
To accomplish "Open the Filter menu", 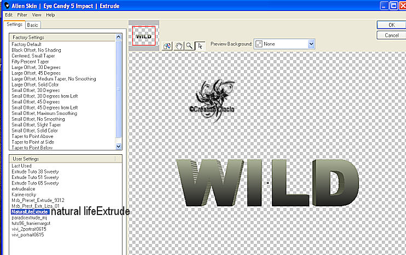I will point(22,15).
